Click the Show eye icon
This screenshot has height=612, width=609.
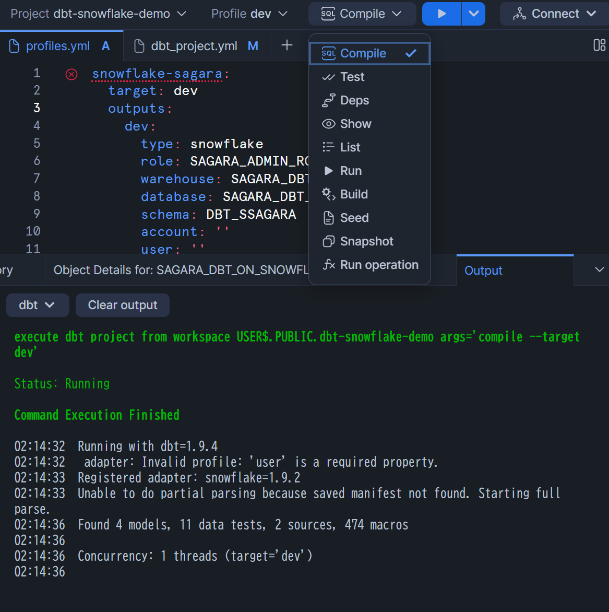(x=328, y=124)
